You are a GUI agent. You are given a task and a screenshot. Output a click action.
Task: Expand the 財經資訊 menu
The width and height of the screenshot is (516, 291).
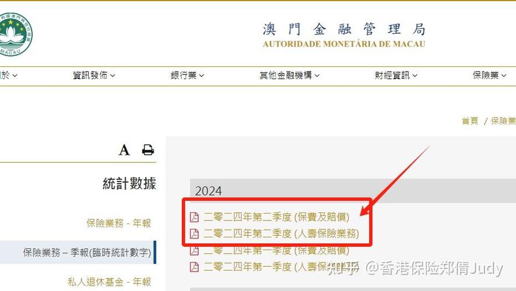(396, 76)
